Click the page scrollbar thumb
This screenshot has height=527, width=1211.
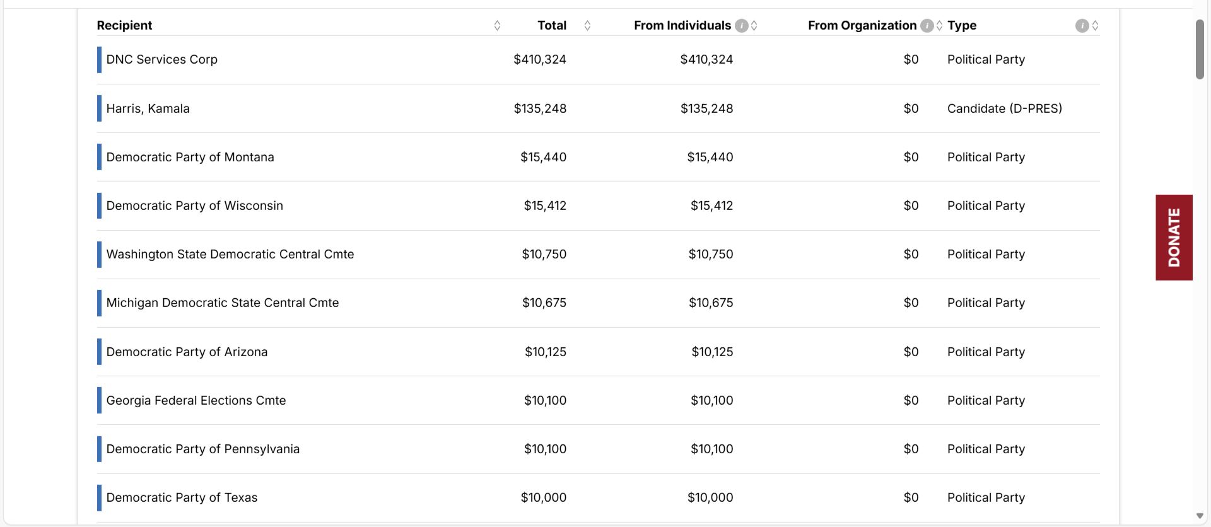(1200, 49)
